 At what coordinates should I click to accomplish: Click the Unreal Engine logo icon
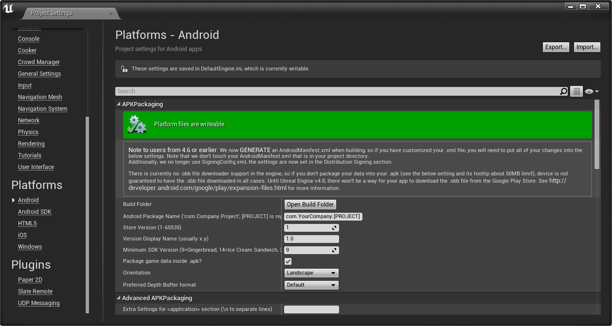tap(8, 8)
